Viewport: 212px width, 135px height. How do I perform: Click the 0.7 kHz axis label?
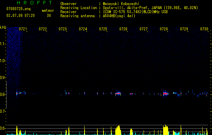pos(3,111)
